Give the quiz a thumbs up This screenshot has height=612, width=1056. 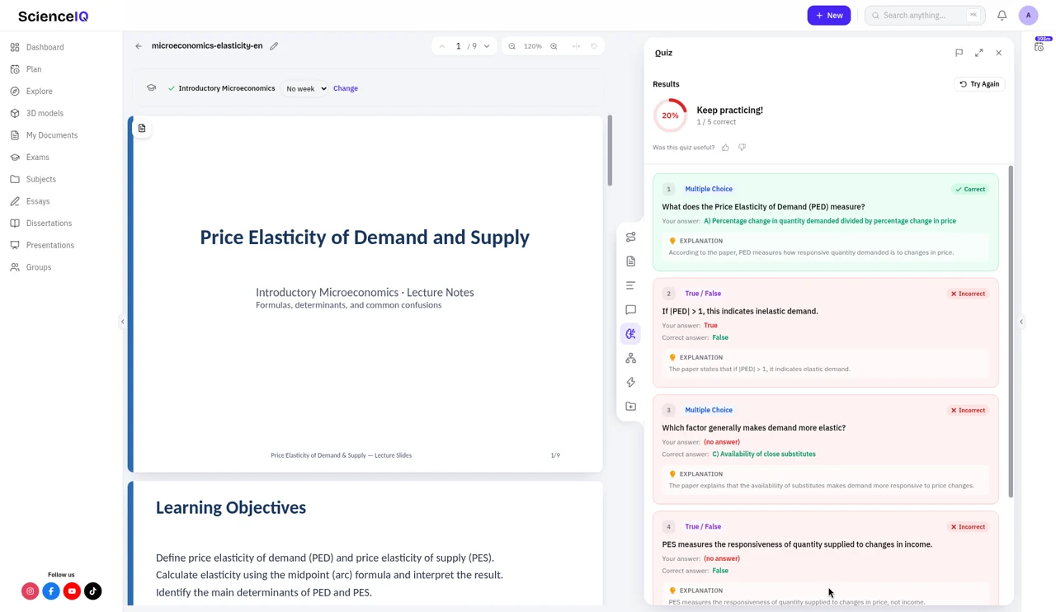coord(725,148)
